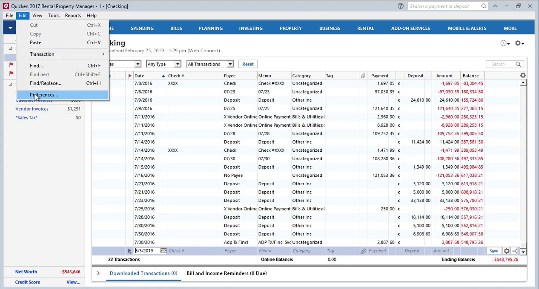Click the Credit Score link
The image size is (539, 289).
click(28, 282)
